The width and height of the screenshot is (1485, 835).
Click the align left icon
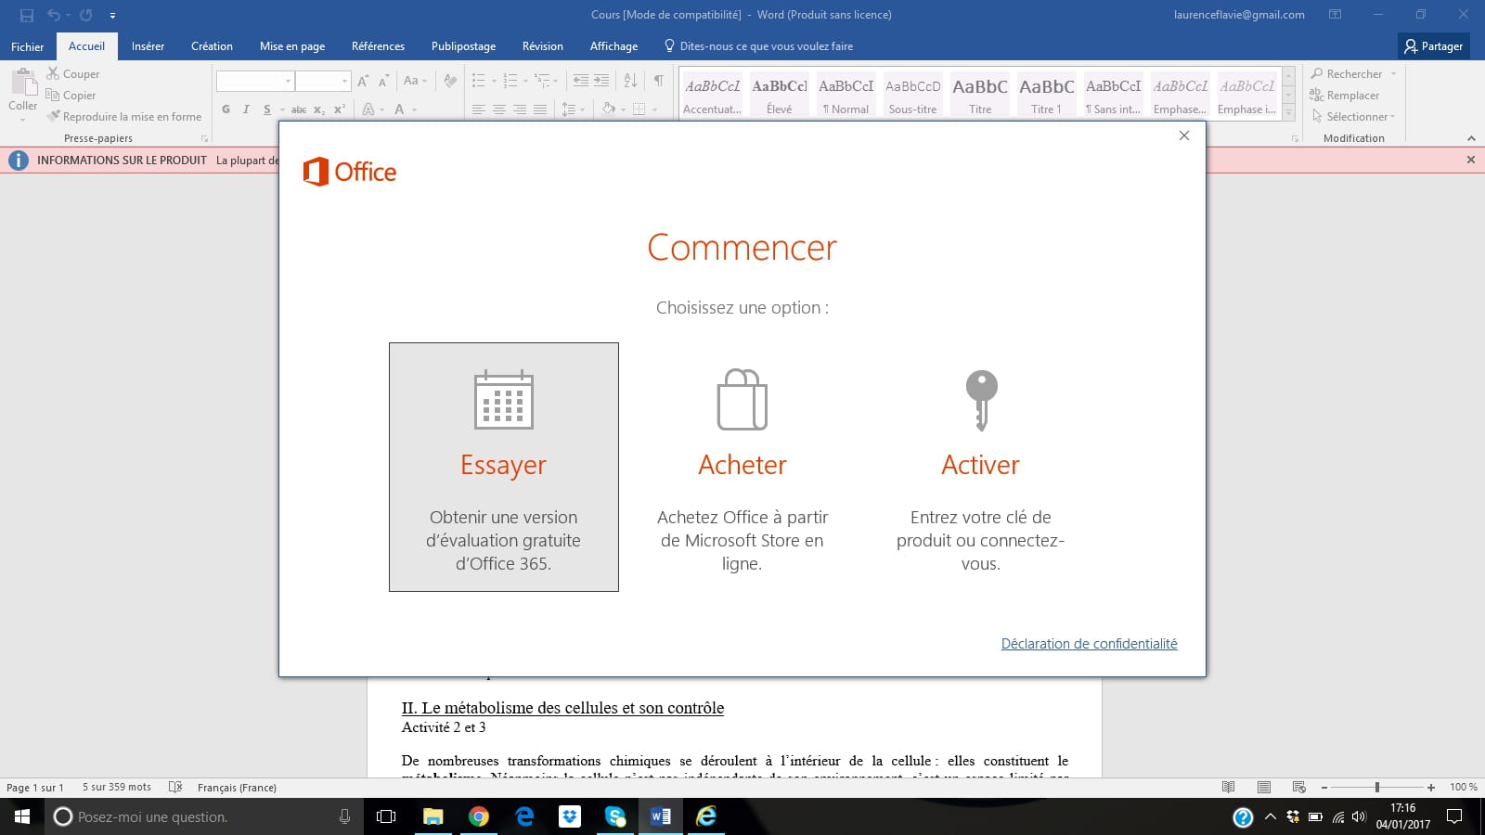click(x=479, y=109)
